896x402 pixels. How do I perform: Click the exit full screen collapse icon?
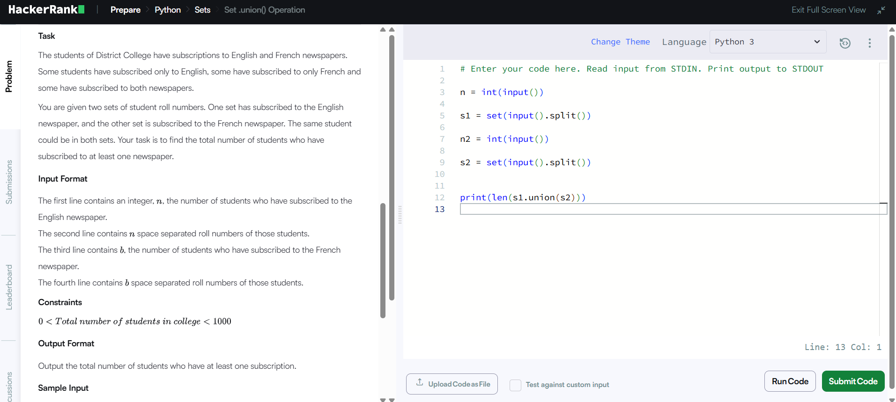[x=881, y=10]
